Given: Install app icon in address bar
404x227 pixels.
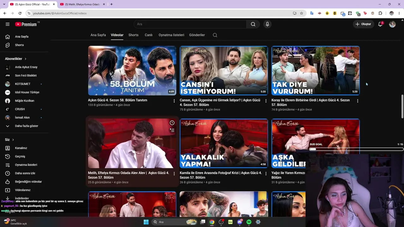Looking at the screenshot, I should tap(294, 13).
